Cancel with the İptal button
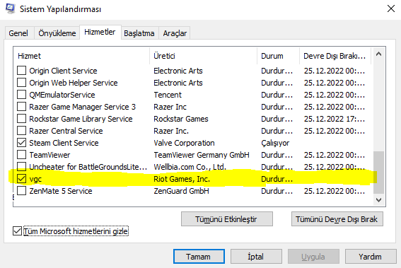Image resolution: width=401 pixels, height=268 pixels. pyautogui.click(x=256, y=256)
